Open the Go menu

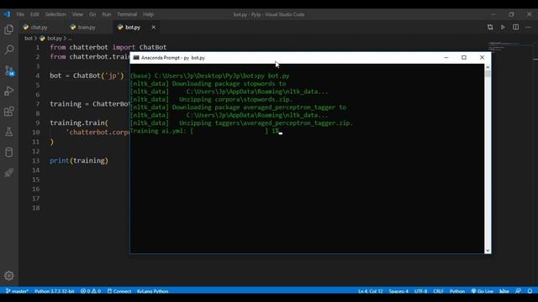(x=92, y=14)
